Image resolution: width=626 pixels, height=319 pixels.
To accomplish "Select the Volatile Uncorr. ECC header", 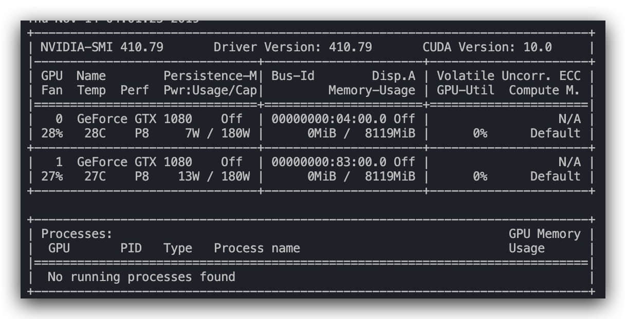I will [x=509, y=76].
